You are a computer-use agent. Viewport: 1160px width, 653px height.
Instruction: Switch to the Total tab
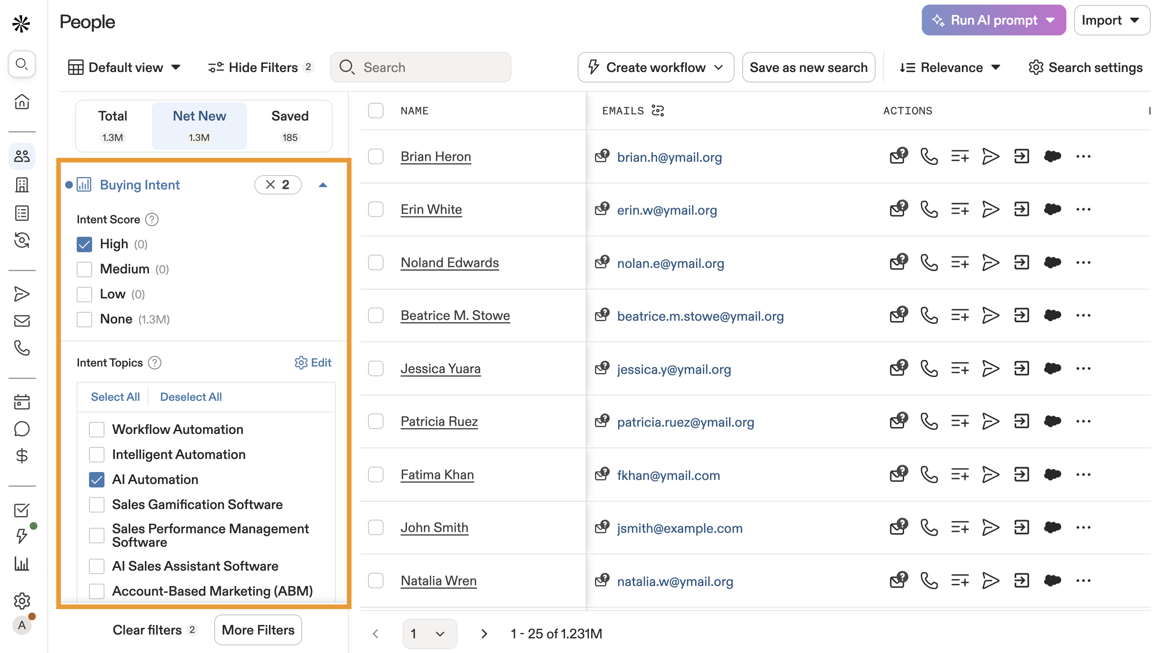click(x=113, y=126)
